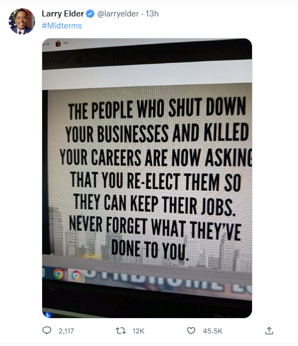The width and height of the screenshot is (298, 346).
Task: View the 12K retweets count
Action: (x=139, y=331)
